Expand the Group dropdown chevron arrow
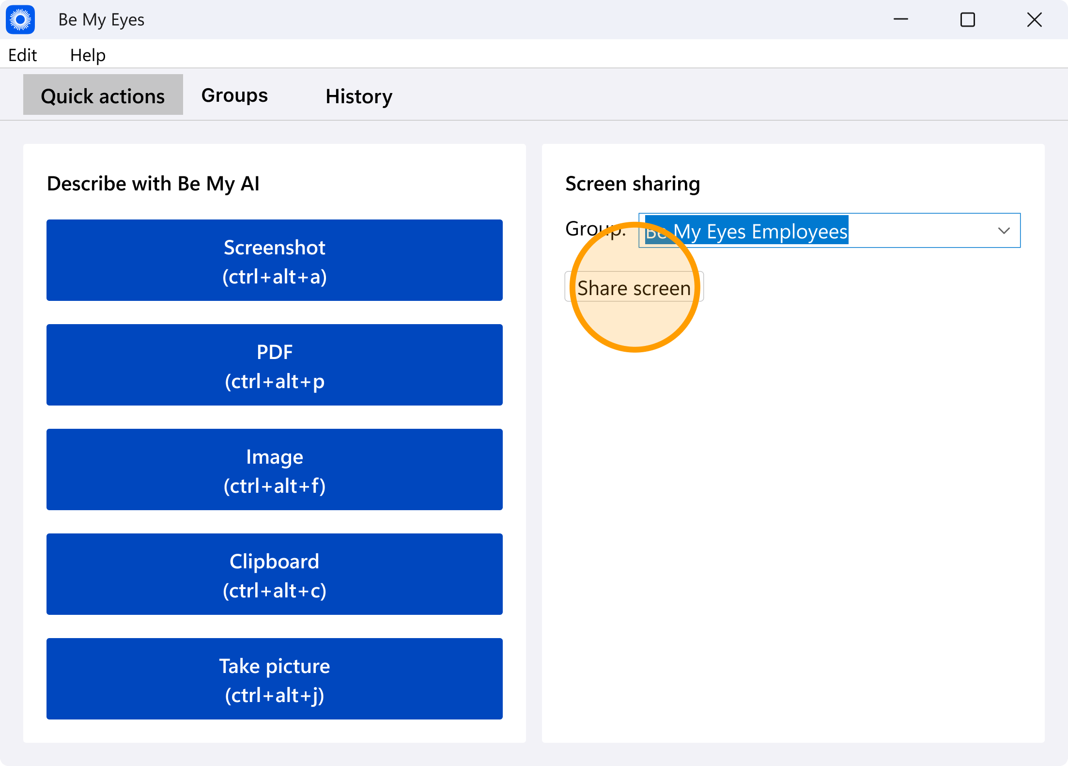1068x766 pixels. [x=1004, y=231]
